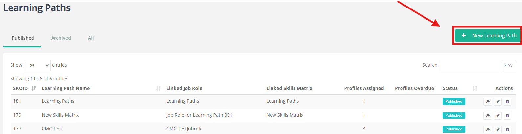This screenshot has height=134, width=522.
Task: Click the edit pencil icon for Learning Paths row
Action: tap(498, 101)
